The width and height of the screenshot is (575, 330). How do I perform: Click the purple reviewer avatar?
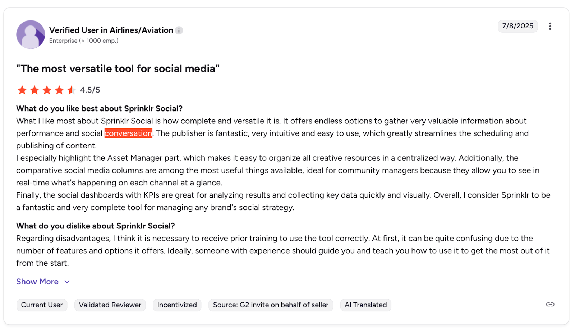(31, 34)
